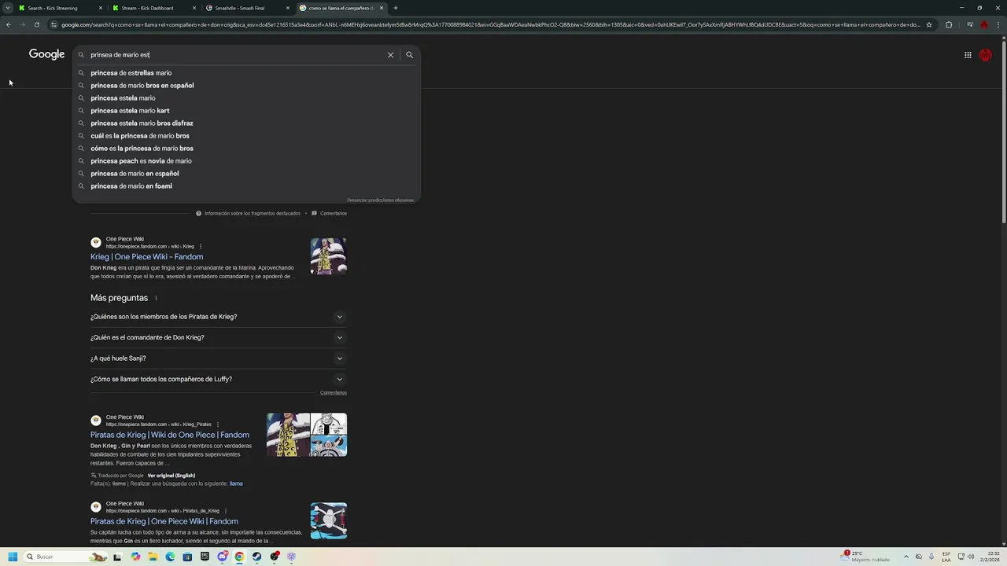The image size is (1007, 566).
Task: Open the Google account avatar
Action: pyautogui.click(x=985, y=55)
